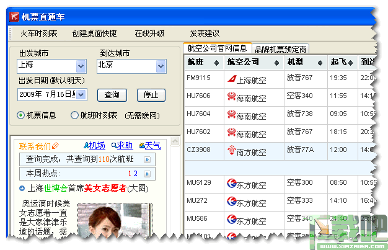Image resolution: width=388 pixels, height=250 pixels.
Task: Click 上海世博会首席美女志愿者 headline
Action: coord(88,189)
